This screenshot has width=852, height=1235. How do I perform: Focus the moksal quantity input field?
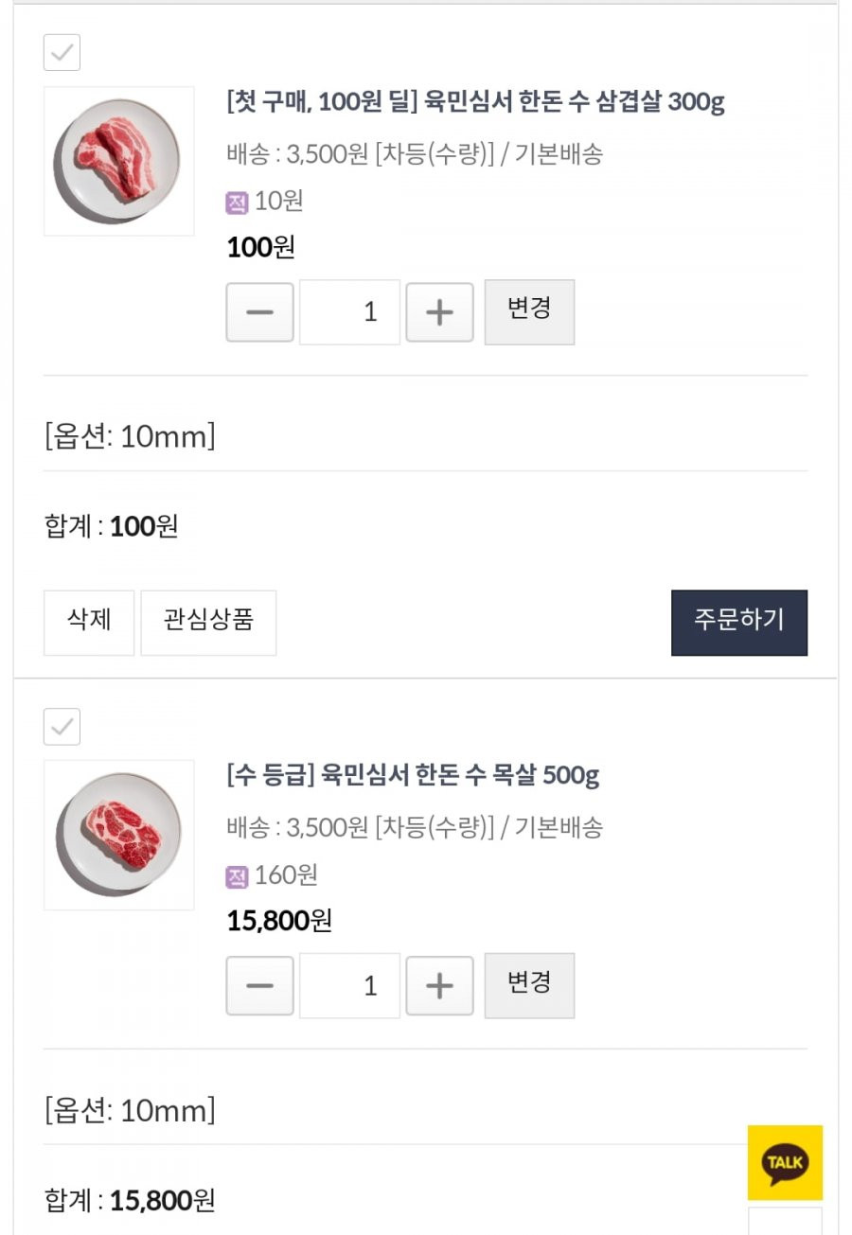pos(349,985)
